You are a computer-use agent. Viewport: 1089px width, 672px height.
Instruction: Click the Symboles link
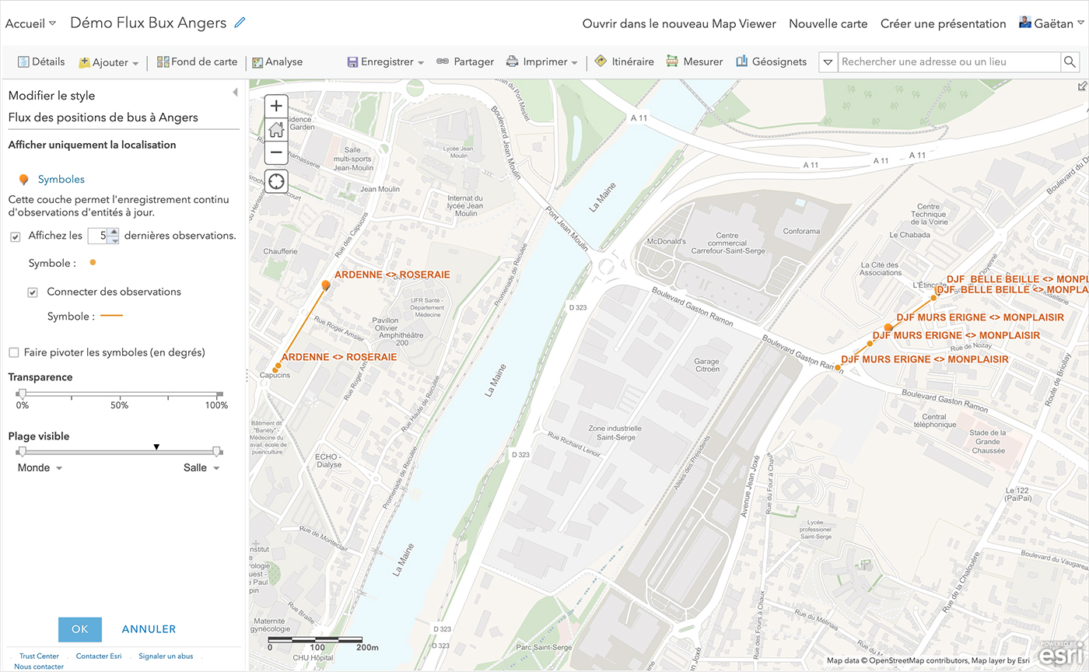61,180
